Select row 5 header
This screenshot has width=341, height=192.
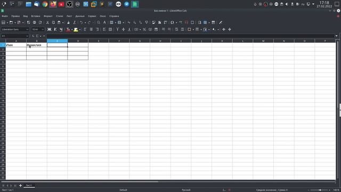coord(3,62)
